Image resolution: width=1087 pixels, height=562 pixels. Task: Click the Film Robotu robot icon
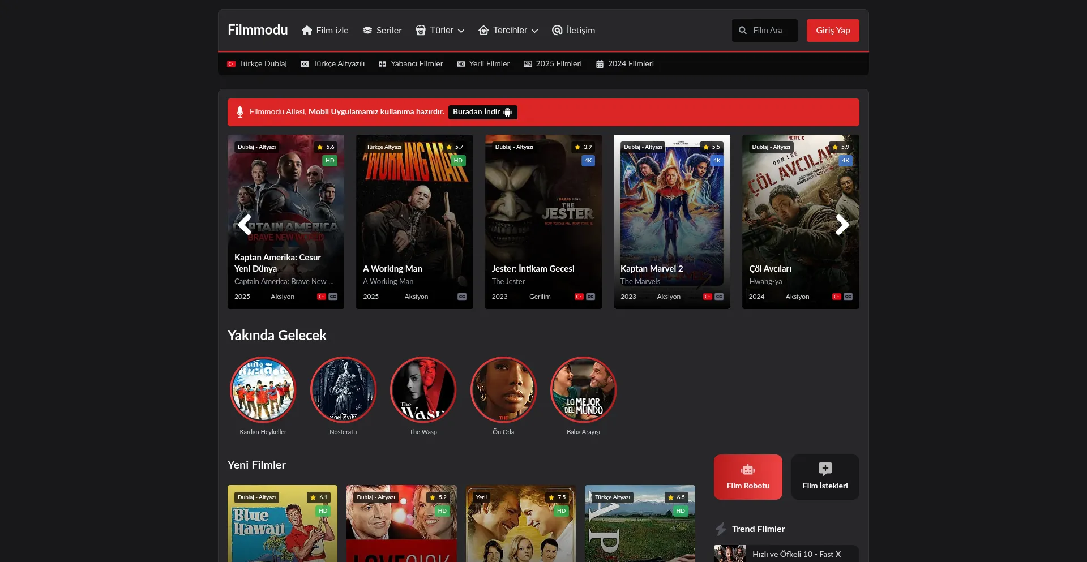click(748, 470)
